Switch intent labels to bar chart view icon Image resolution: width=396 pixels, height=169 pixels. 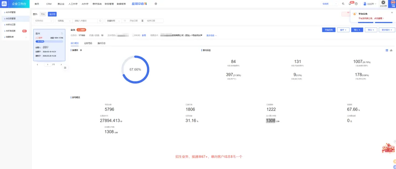pyautogui.click(x=391, y=50)
